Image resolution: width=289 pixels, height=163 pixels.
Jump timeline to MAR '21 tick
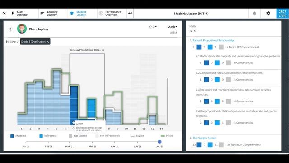point(70,142)
